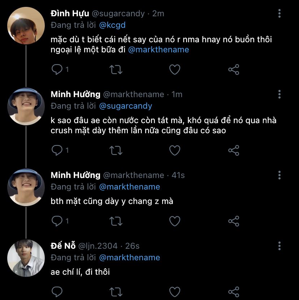The width and height of the screenshot is (299, 300).
Task: Retweet the "bth mặt cũng dày" tweet
Action: tap(116, 220)
